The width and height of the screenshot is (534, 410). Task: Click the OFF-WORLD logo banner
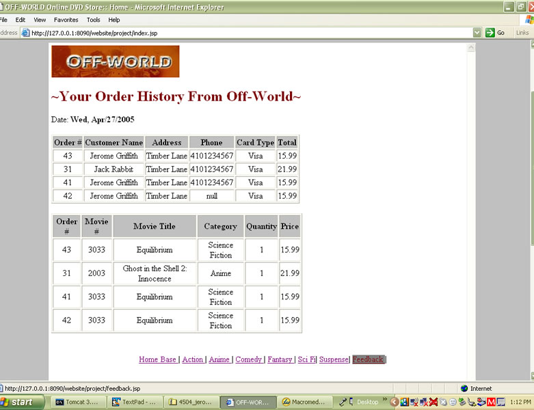[x=116, y=61]
